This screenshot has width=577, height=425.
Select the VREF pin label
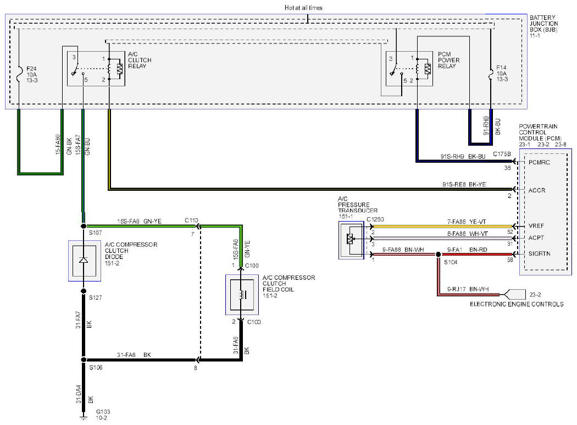tap(536, 226)
